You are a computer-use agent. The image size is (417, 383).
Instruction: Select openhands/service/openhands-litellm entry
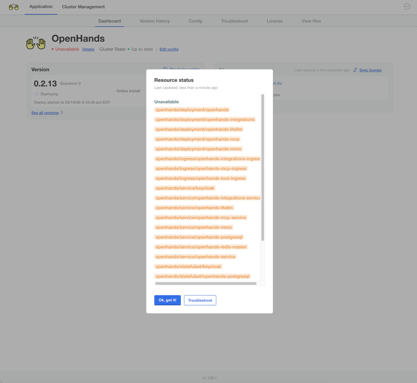pos(194,208)
